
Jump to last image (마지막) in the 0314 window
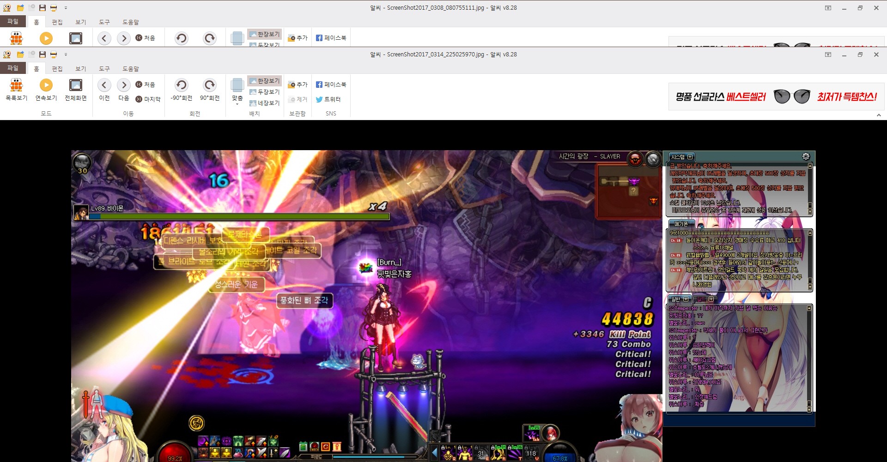click(x=148, y=99)
